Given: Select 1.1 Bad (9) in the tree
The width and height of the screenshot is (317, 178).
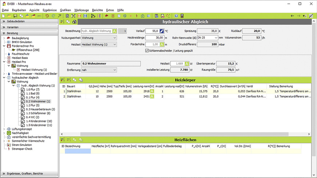Looking at the screenshot, I should (x=33, y=94).
